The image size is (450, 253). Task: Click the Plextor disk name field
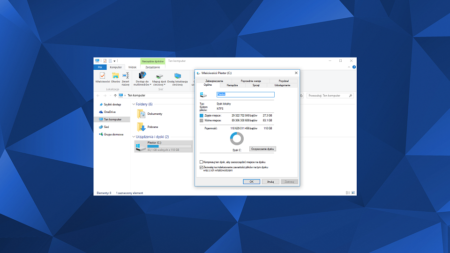(245, 94)
